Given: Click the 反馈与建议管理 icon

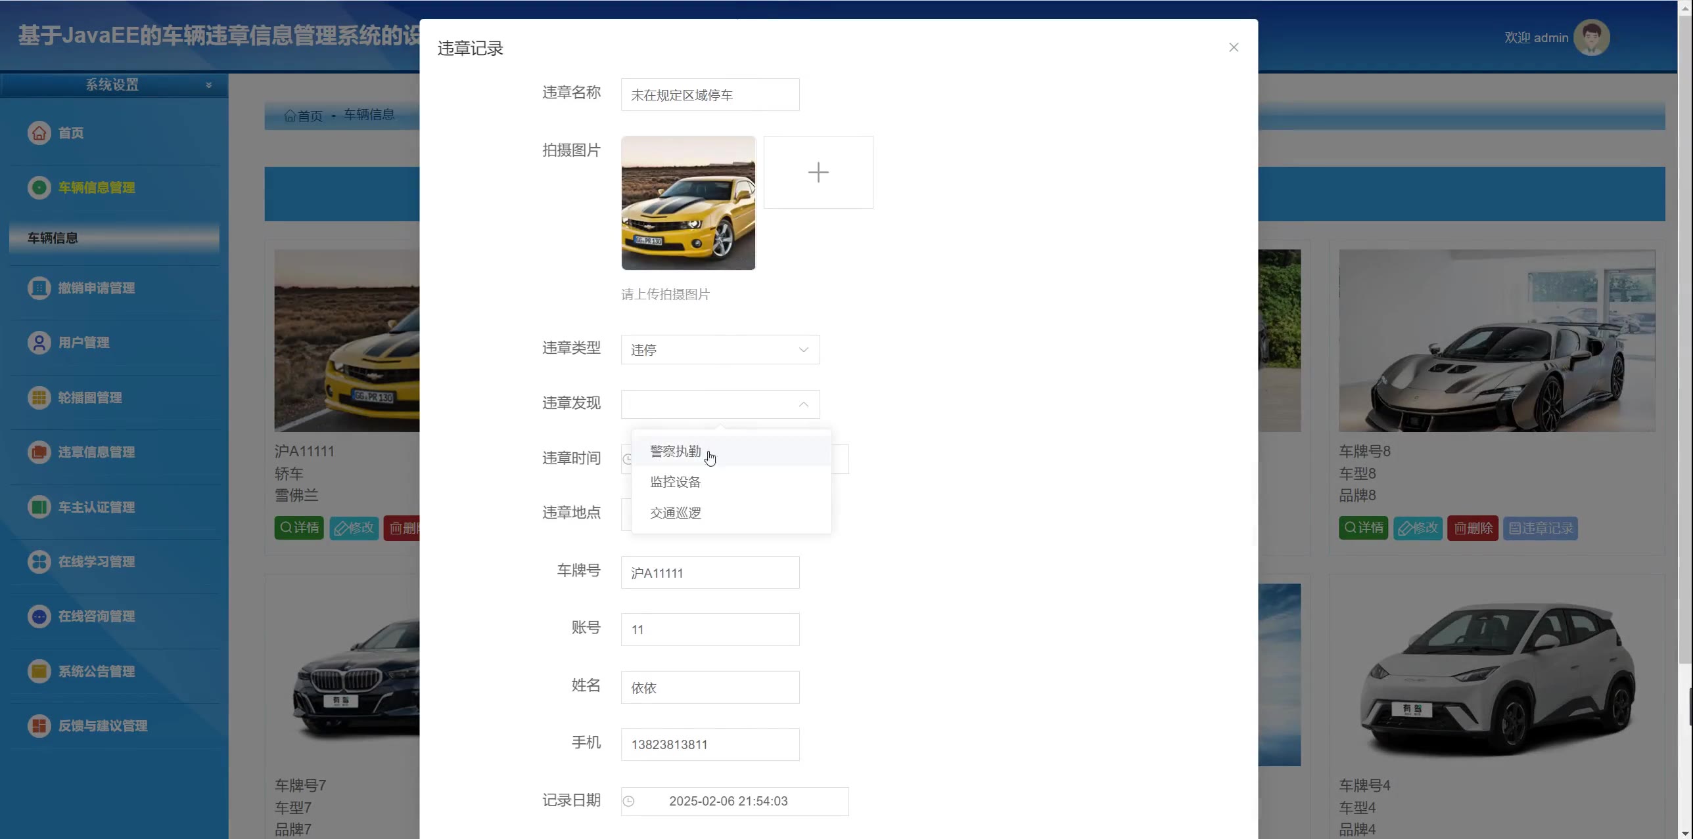Looking at the screenshot, I should (39, 726).
